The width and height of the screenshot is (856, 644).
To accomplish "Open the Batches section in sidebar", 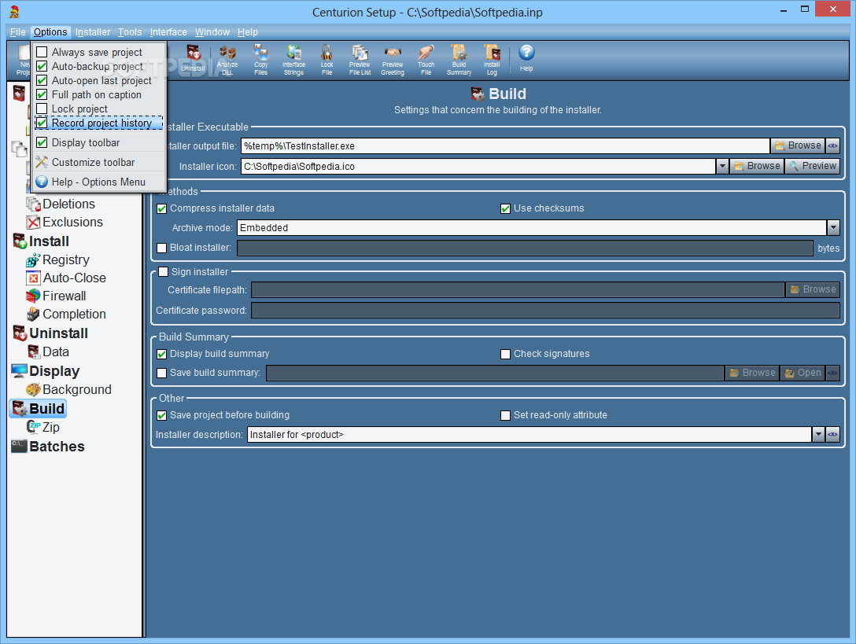I will [x=48, y=446].
